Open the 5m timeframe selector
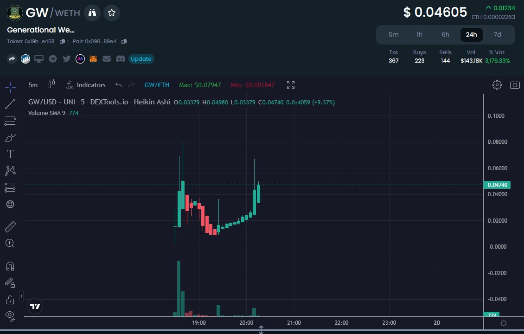The image size is (524, 334). [32, 85]
